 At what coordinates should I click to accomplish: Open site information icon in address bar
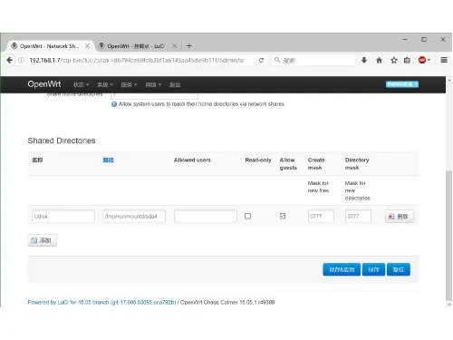pos(21,60)
